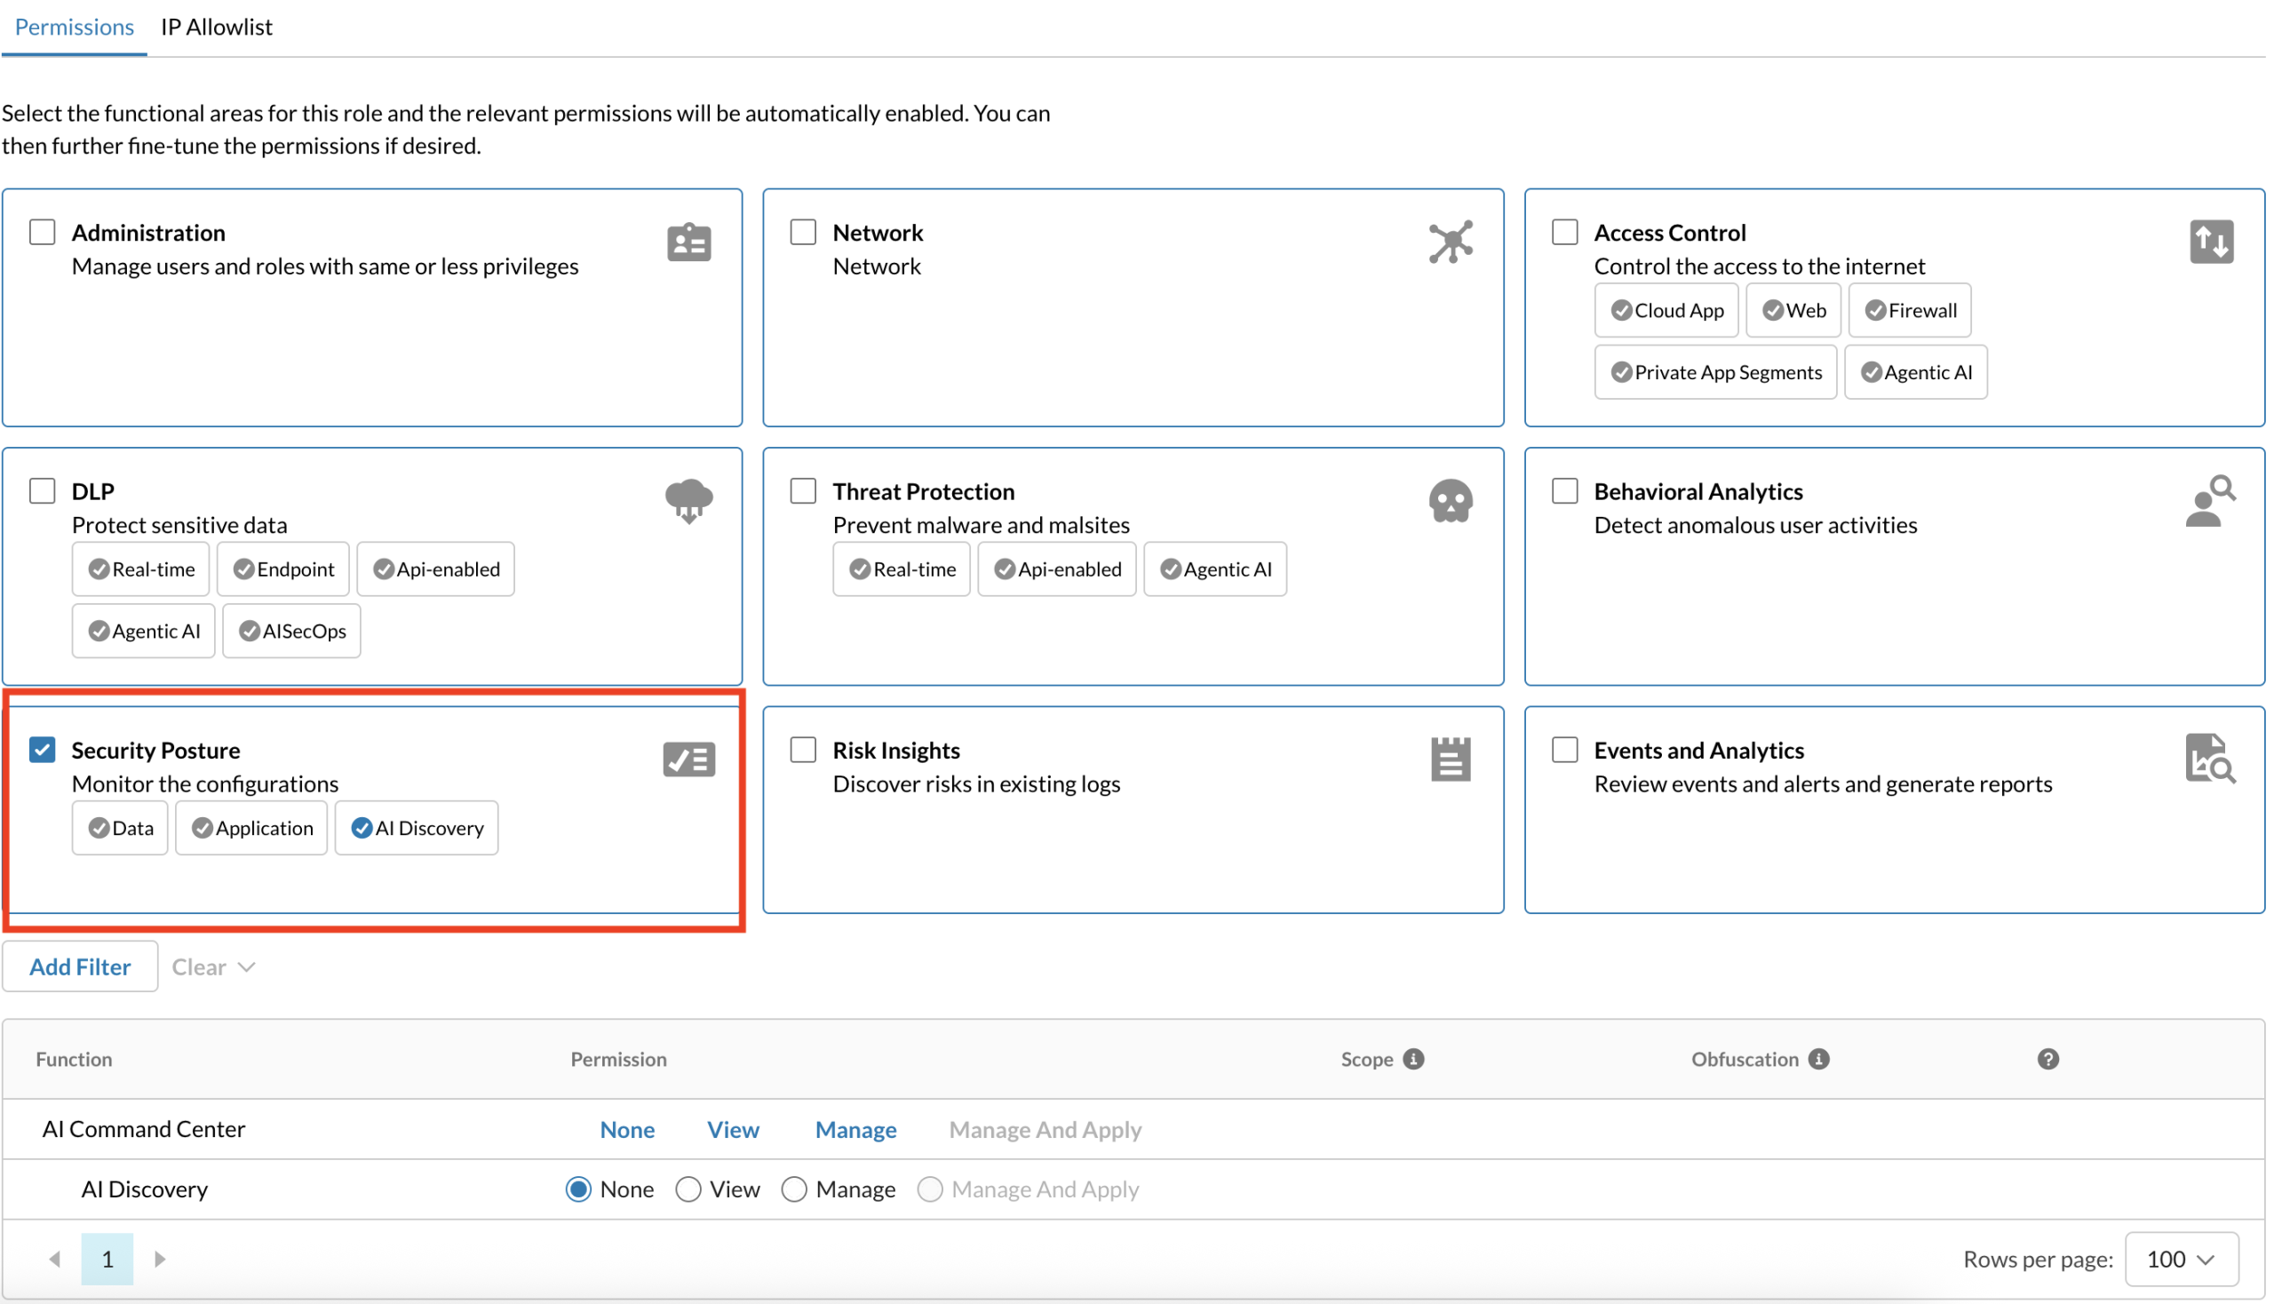Click the Behavioral Analytics user search icon
2274x1304 pixels.
coord(2210,501)
